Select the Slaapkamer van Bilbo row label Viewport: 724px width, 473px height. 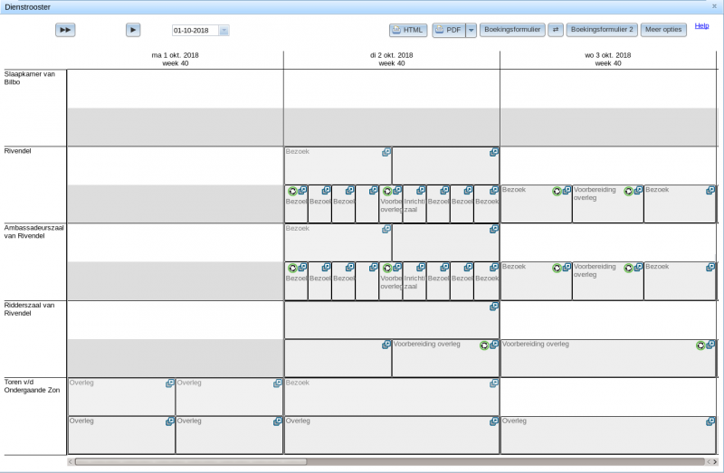click(x=30, y=78)
